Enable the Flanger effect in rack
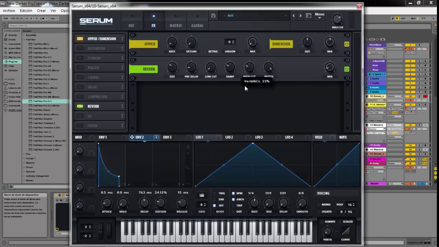 pos(80,58)
